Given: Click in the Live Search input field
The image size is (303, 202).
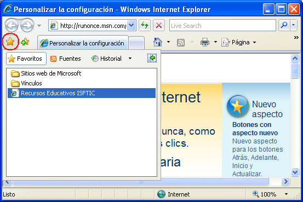Looking at the screenshot, I should [x=222, y=25].
